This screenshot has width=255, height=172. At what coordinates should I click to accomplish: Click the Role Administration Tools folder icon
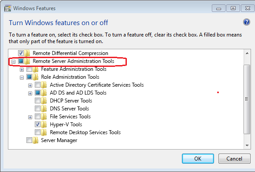coord(35,77)
